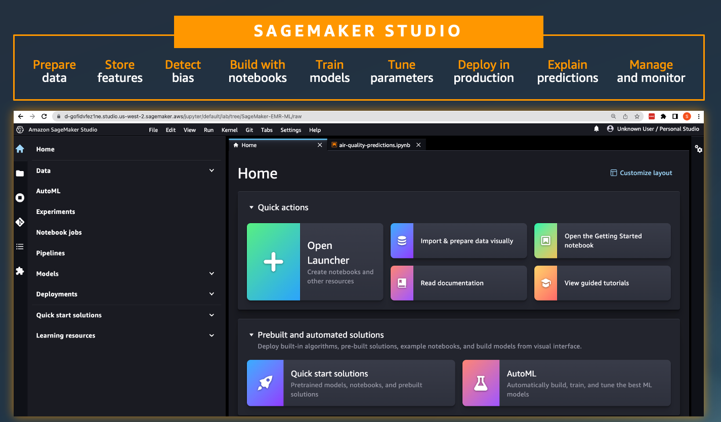Viewport: 721px width, 422px height.
Task: Open the Table of Contents list icon
Action: pyautogui.click(x=20, y=246)
